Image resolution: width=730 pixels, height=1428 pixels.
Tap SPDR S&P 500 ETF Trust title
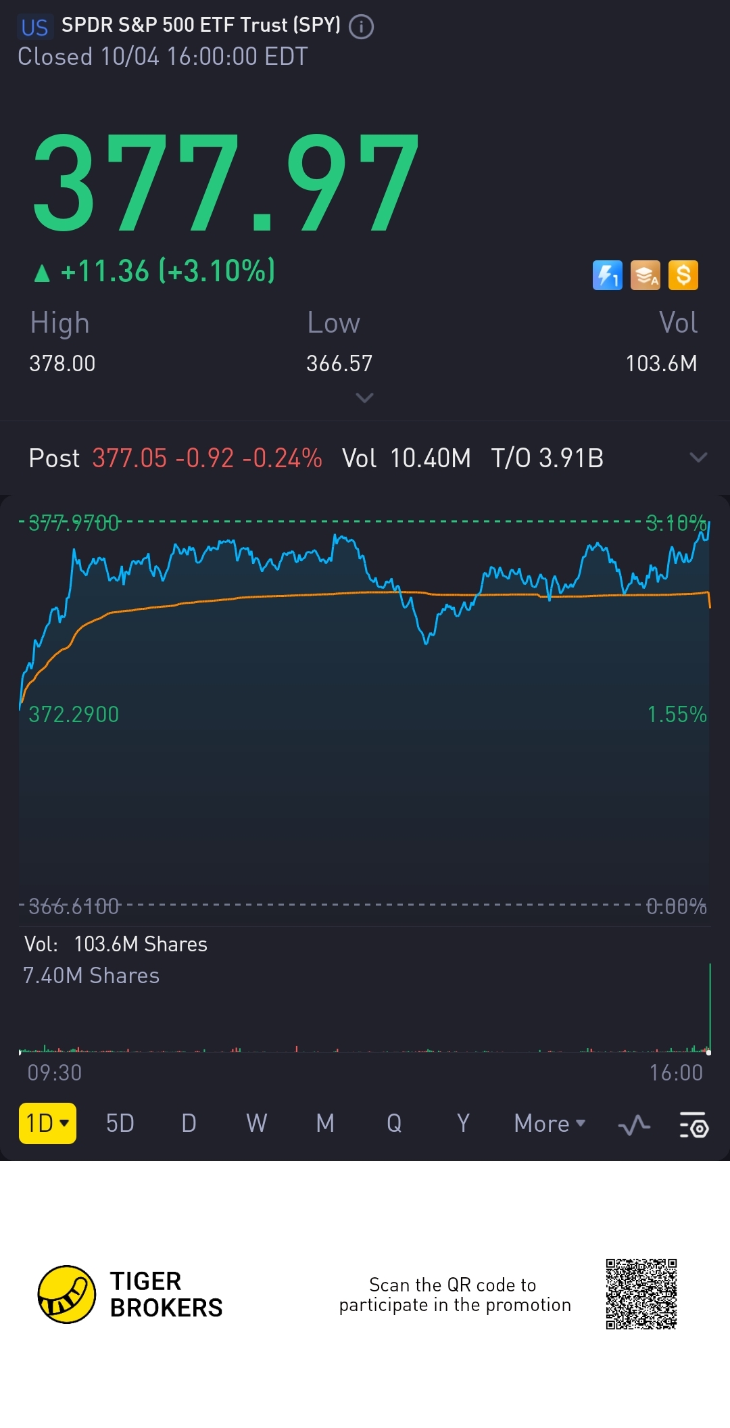point(201,26)
